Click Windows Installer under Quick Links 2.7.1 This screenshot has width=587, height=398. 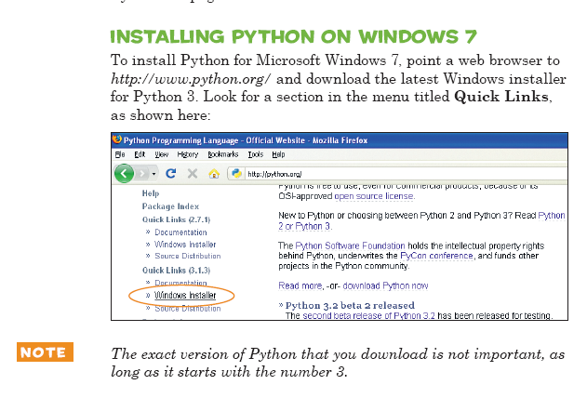(x=185, y=245)
